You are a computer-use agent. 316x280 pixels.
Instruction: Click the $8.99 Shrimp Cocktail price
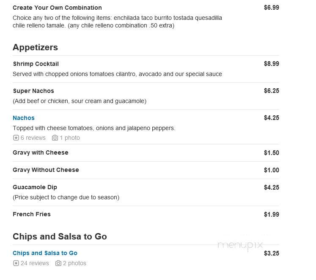(x=272, y=64)
